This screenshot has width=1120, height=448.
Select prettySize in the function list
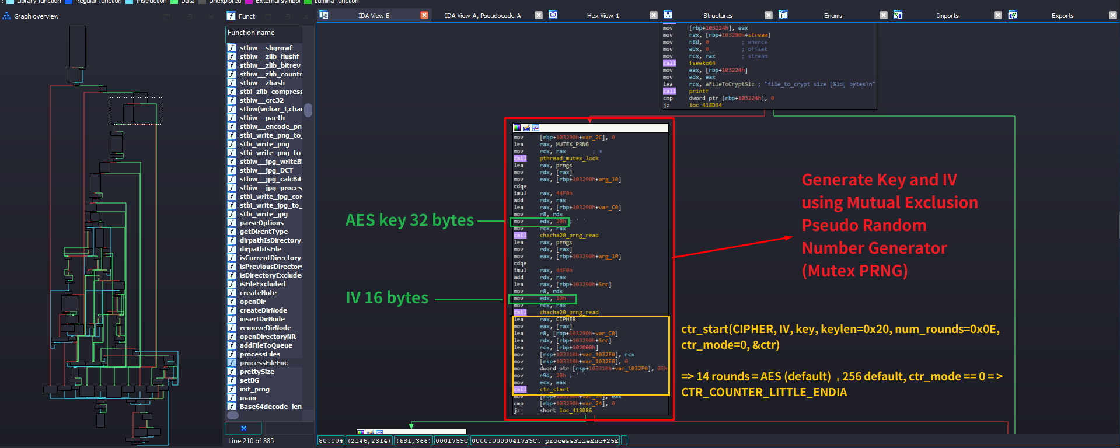pos(264,372)
